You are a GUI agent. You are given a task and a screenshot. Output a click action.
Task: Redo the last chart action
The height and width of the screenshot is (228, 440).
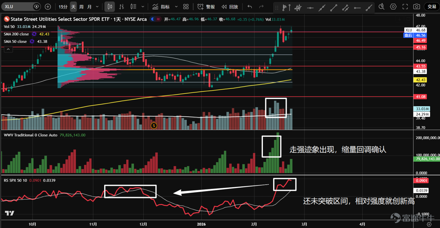click(x=261, y=7)
